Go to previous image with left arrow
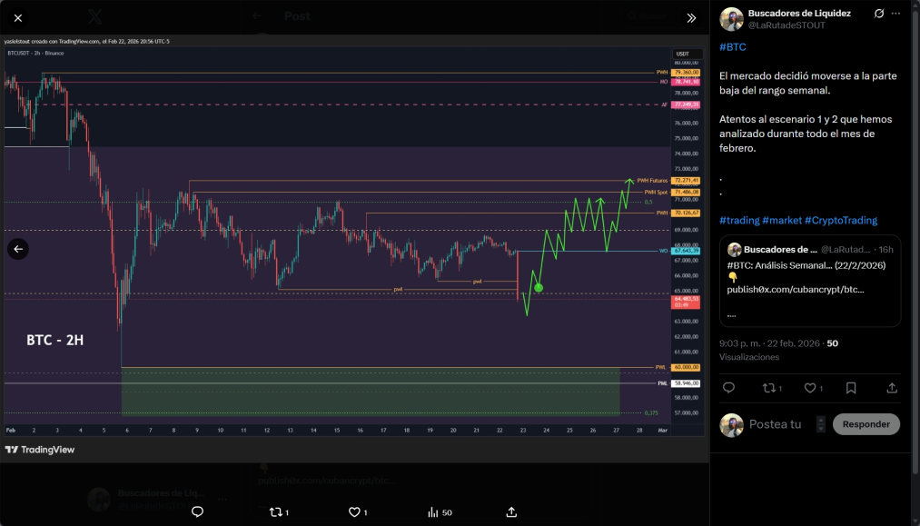This screenshot has width=920, height=526. click(x=18, y=249)
